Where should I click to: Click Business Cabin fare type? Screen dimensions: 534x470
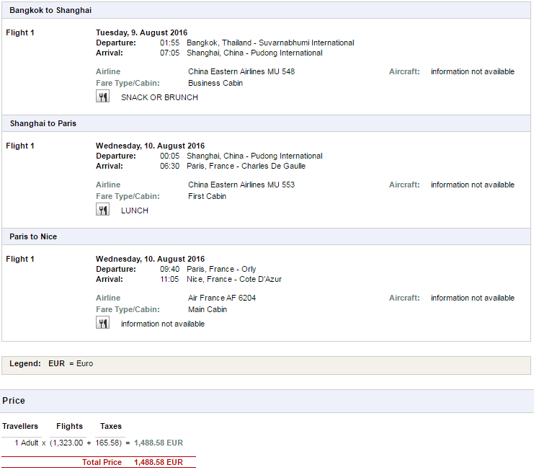[215, 83]
